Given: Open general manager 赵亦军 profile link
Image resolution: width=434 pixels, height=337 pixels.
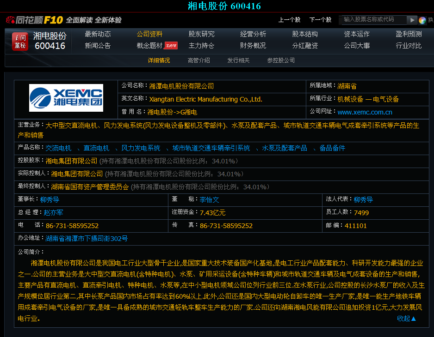Looking at the screenshot, I should [x=53, y=213].
